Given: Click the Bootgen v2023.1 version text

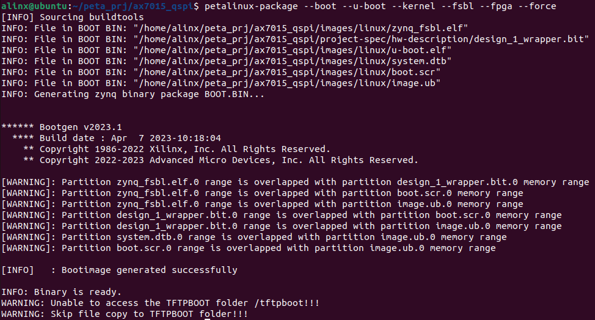Looking at the screenshot, I should [x=81, y=127].
